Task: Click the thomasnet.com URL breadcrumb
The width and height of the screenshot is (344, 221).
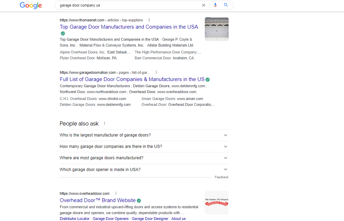Action: (x=101, y=20)
